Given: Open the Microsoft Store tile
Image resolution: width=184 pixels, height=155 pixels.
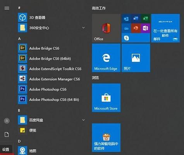Looking at the screenshot, I should click(106, 98).
